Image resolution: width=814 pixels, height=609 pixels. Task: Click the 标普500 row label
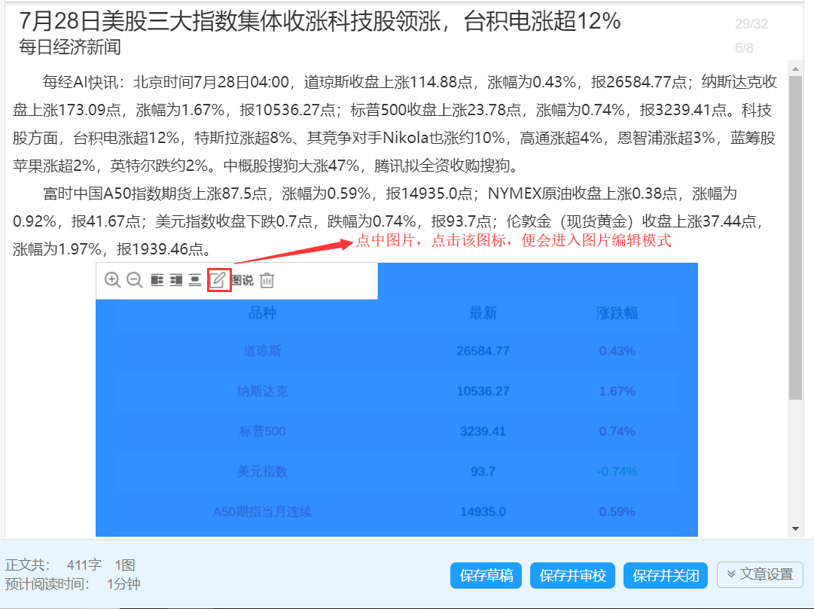pos(262,431)
